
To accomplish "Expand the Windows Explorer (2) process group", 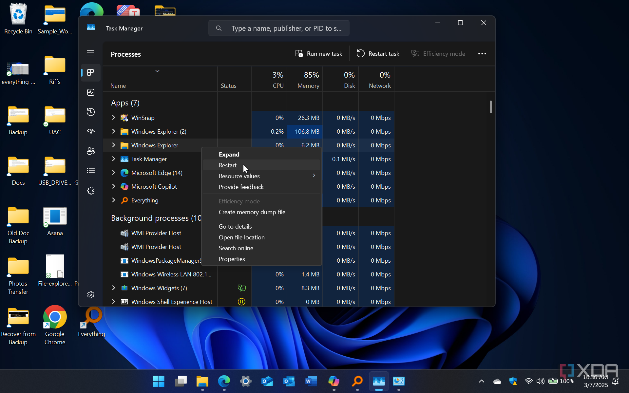I will click(x=113, y=131).
